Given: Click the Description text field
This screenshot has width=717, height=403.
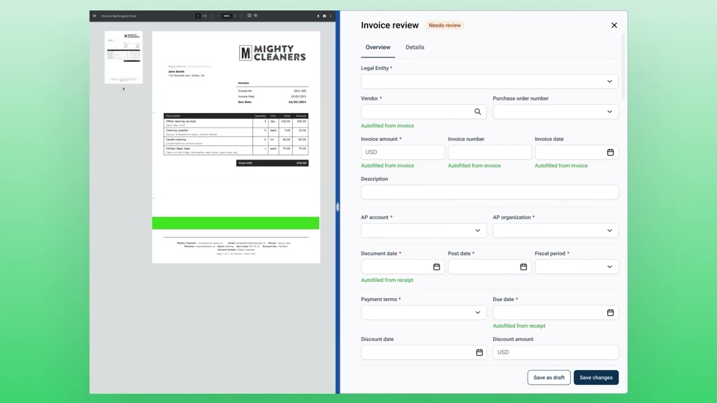Looking at the screenshot, I should pos(490,192).
